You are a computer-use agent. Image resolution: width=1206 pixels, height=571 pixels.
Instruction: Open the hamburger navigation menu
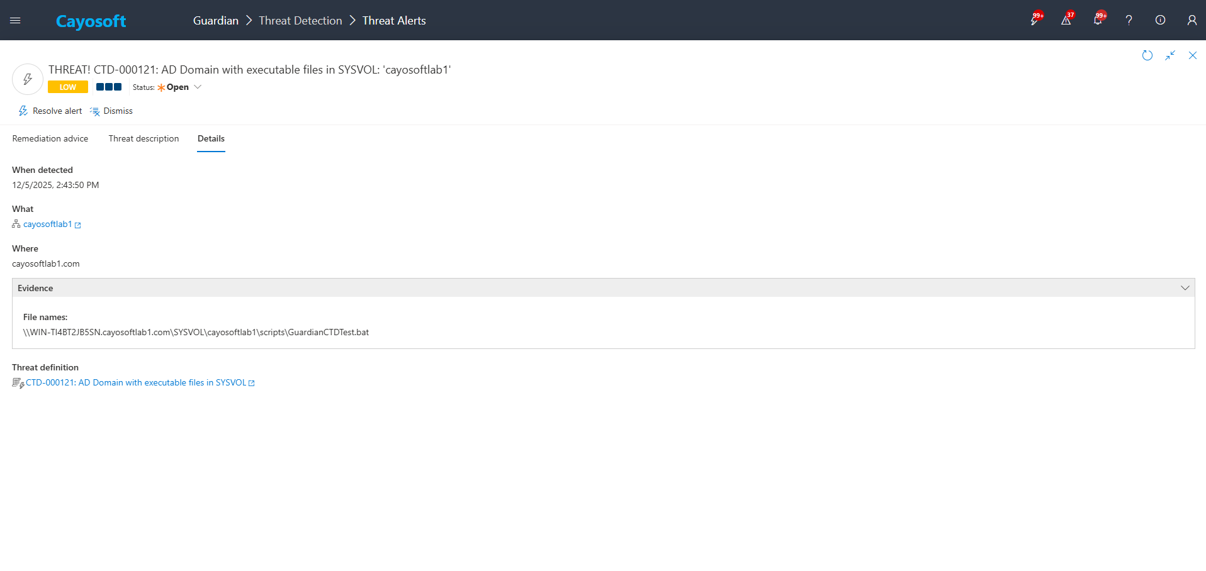[x=16, y=21]
